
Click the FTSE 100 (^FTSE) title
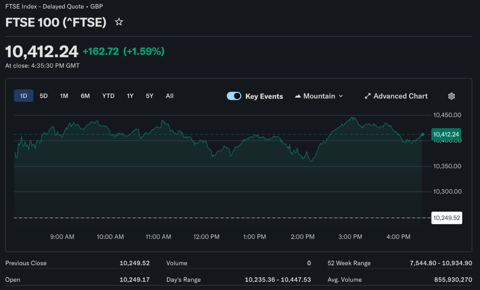tap(56, 22)
